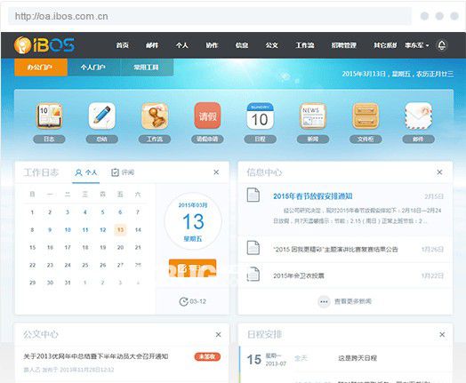The width and height of the screenshot is (466, 383).
Task: Click the IBOS logo
Action: point(44,45)
